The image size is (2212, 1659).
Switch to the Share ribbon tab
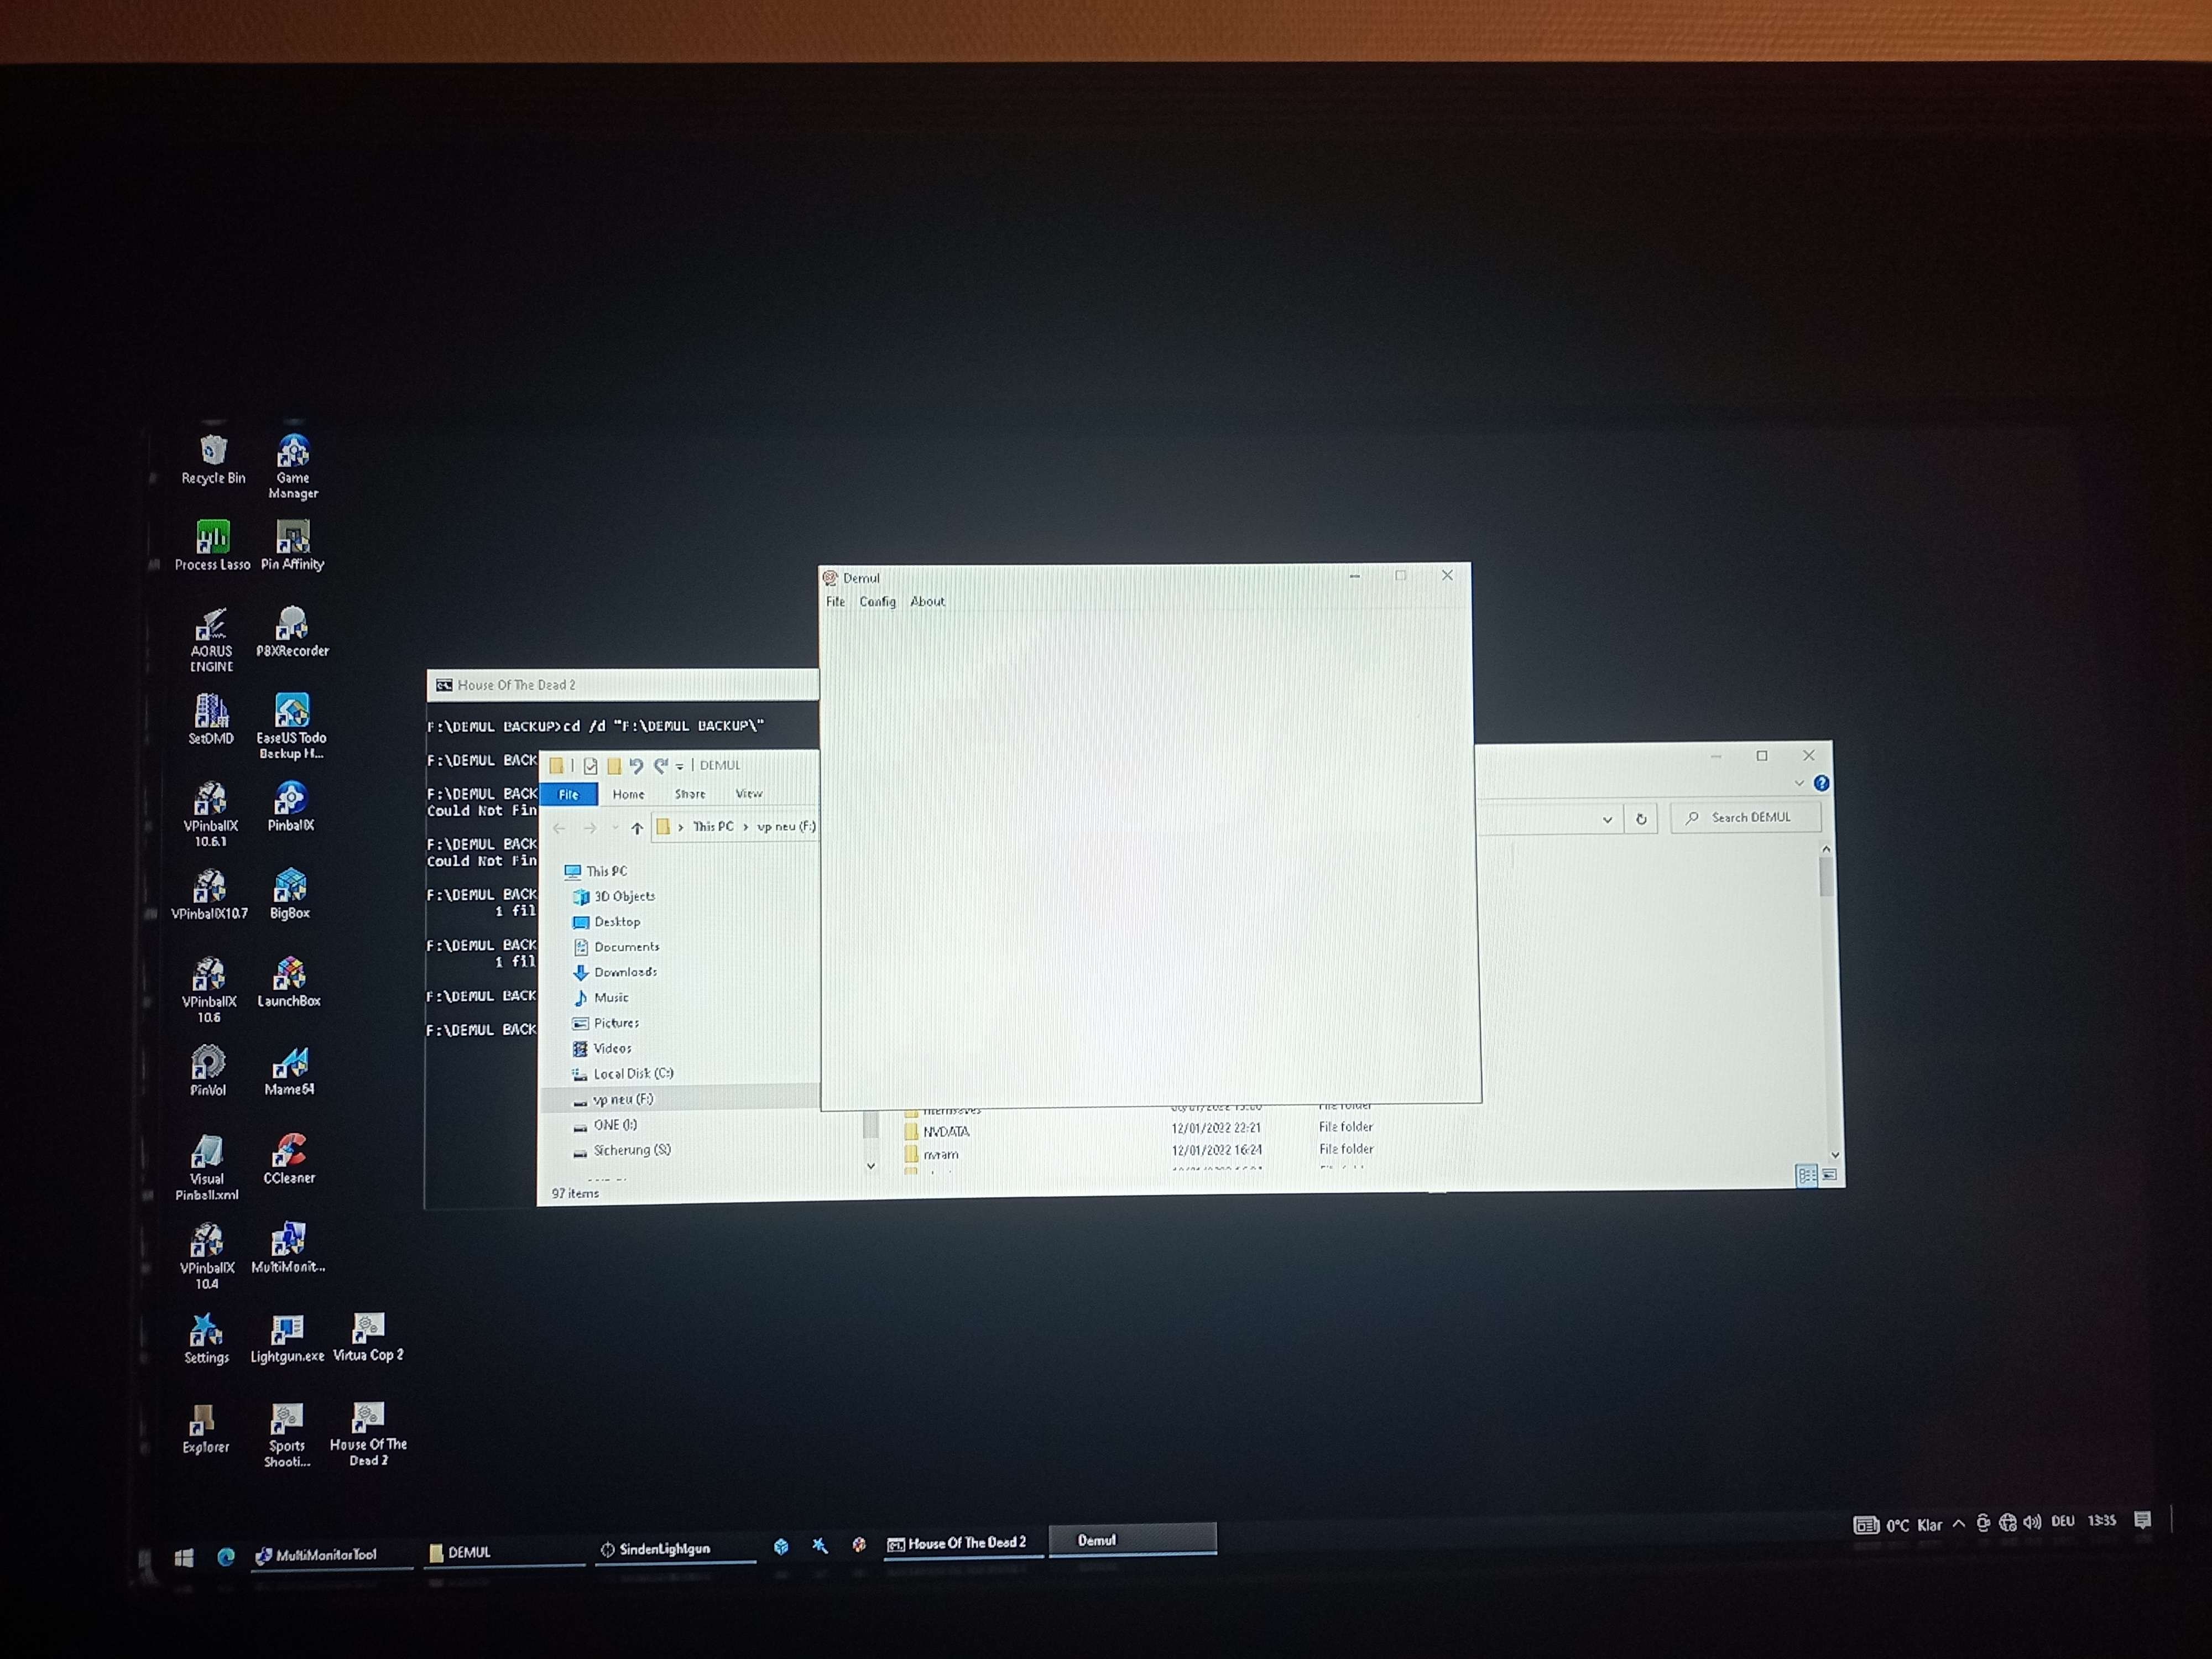click(x=690, y=794)
